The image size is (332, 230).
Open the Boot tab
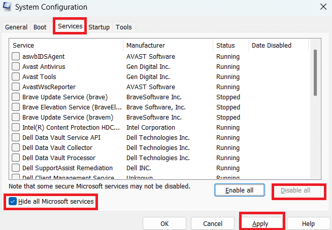pyautogui.click(x=40, y=27)
